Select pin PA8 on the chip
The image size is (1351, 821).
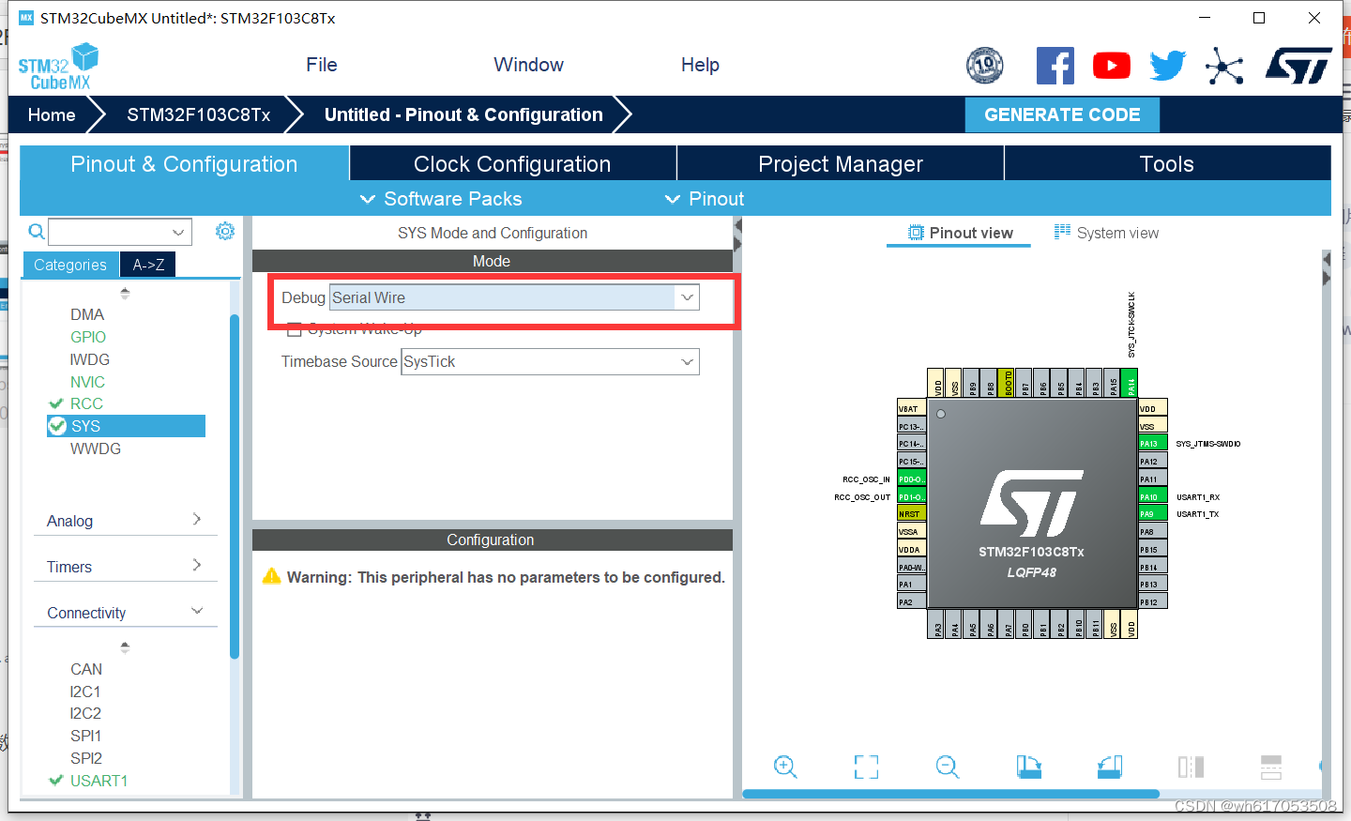point(1152,532)
